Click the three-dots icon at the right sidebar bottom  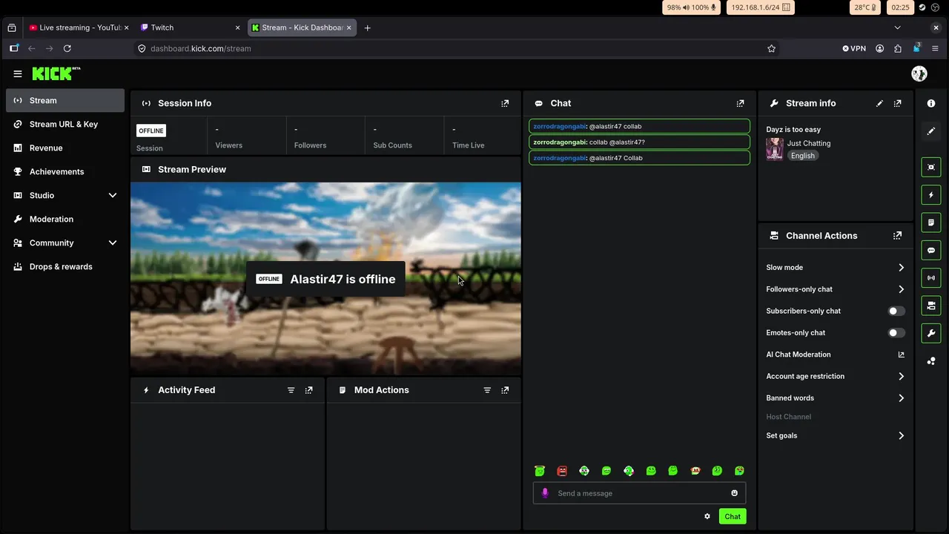(x=931, y=361)
